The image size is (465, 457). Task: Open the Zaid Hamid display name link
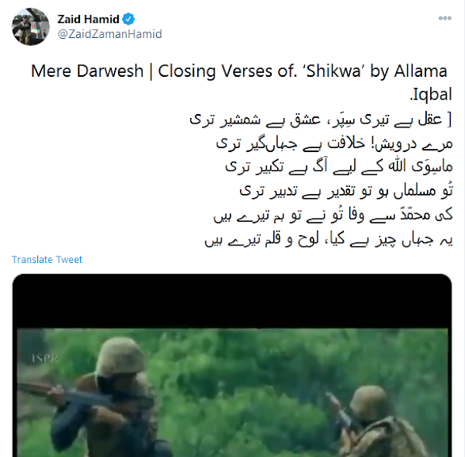(x=88, y=19)
